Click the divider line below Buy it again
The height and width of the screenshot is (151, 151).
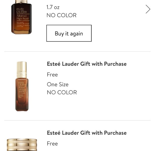tap(78, 52)
